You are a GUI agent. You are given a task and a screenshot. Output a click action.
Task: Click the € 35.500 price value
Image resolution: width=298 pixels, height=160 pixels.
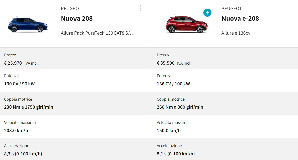166,63
